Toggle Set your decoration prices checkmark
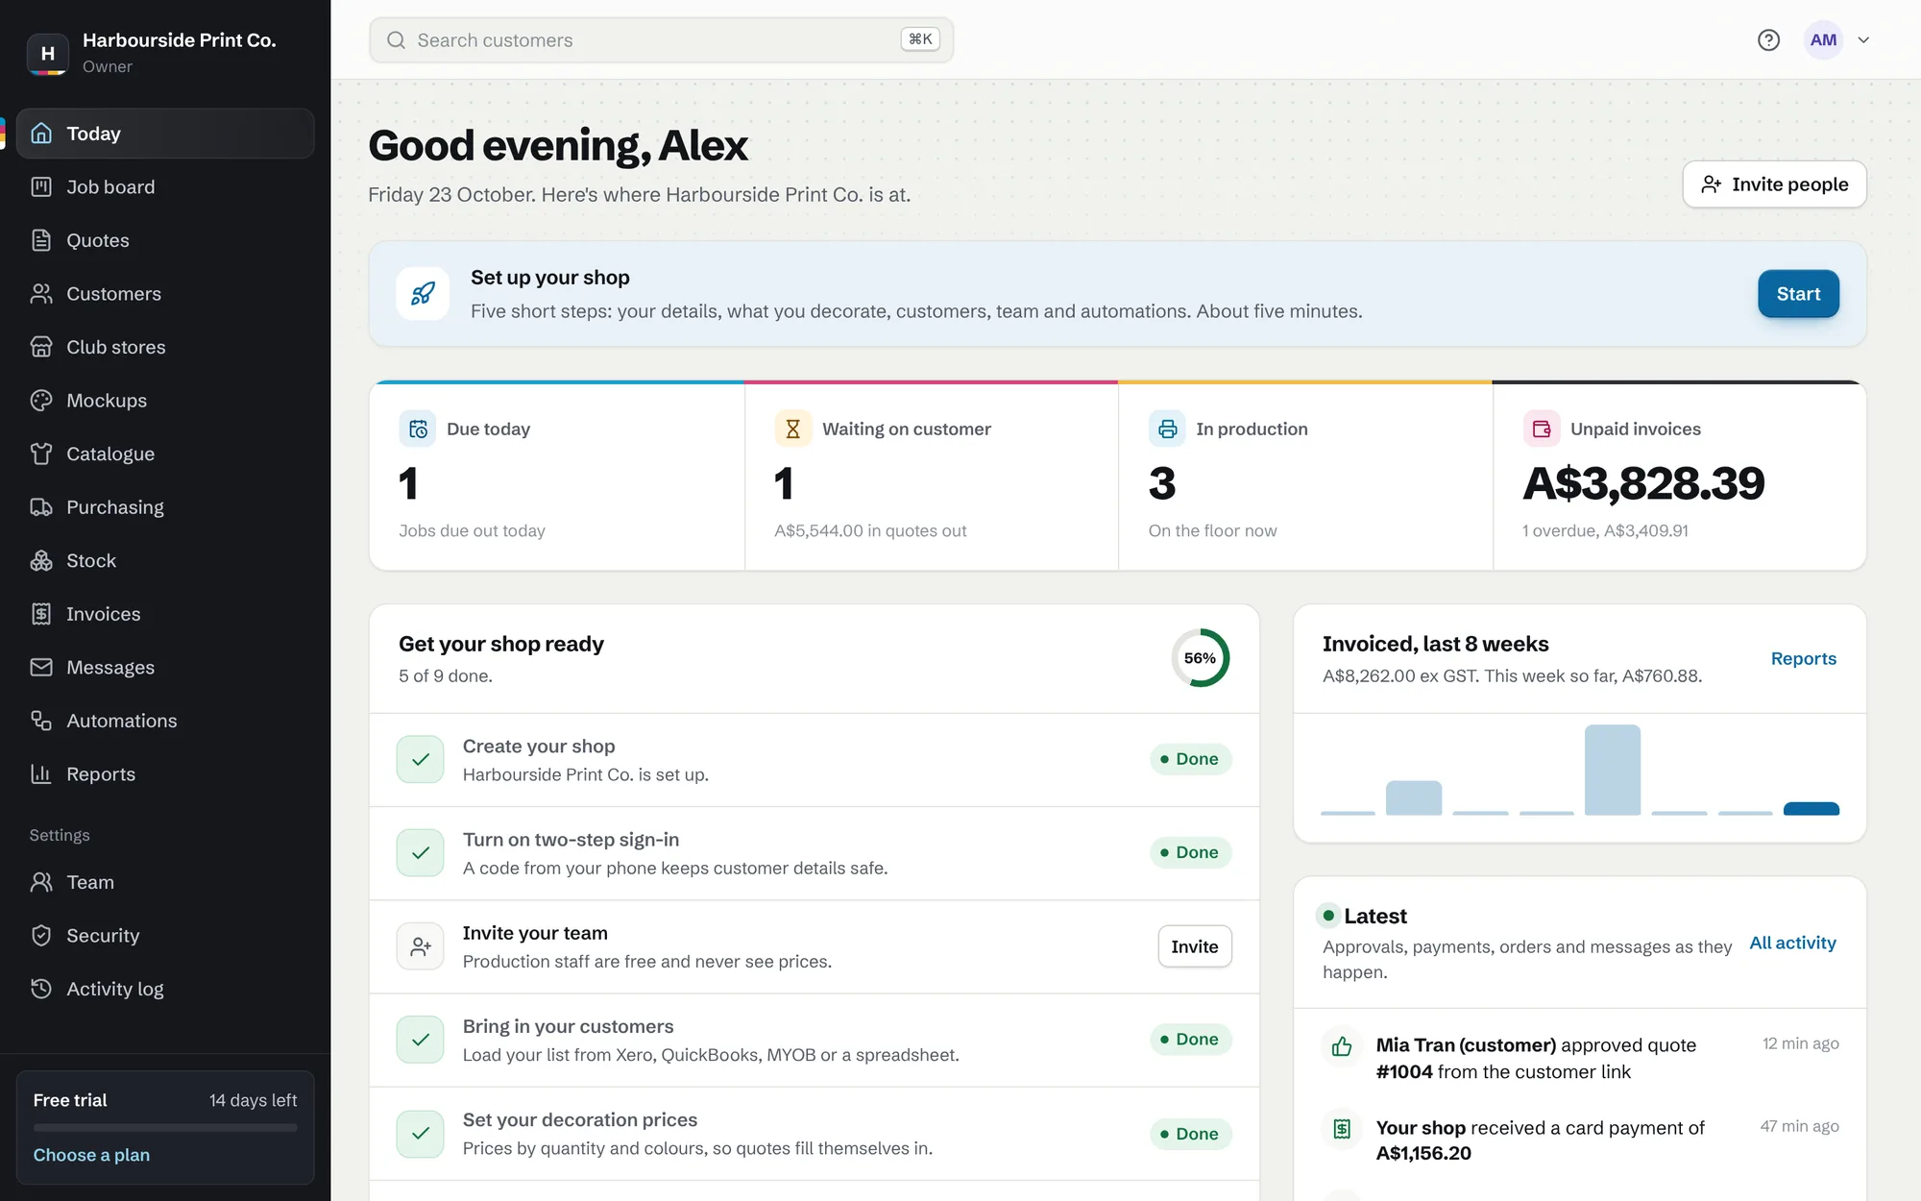The width and height of the screenshot is (1921, 1201). pyautogui.click(x=421, y=1134)
